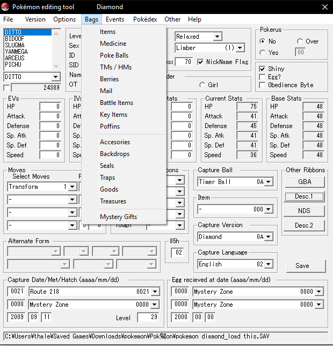Check the Obedience Byte option
333x346 pixels.
click(262, 85)
